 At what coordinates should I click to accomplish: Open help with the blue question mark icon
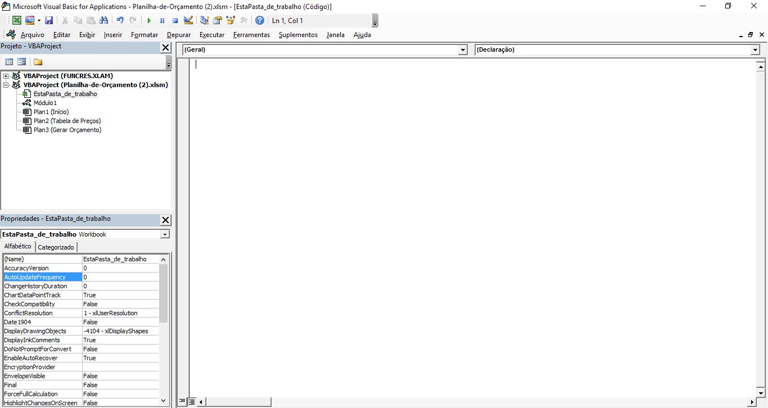259,20
